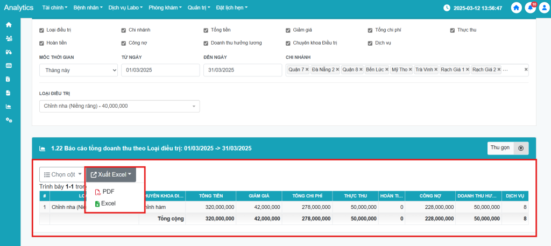
Task: Open the user profile icon
Action: (543, 8)
